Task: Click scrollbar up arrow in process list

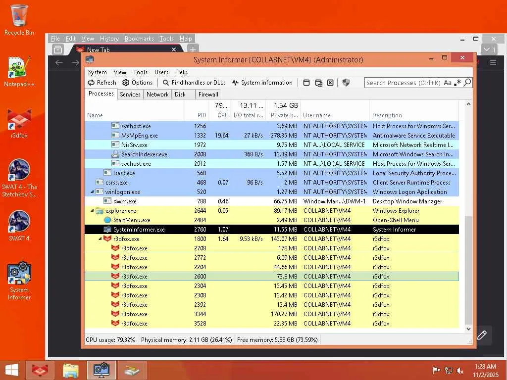Action: point(468,104)
